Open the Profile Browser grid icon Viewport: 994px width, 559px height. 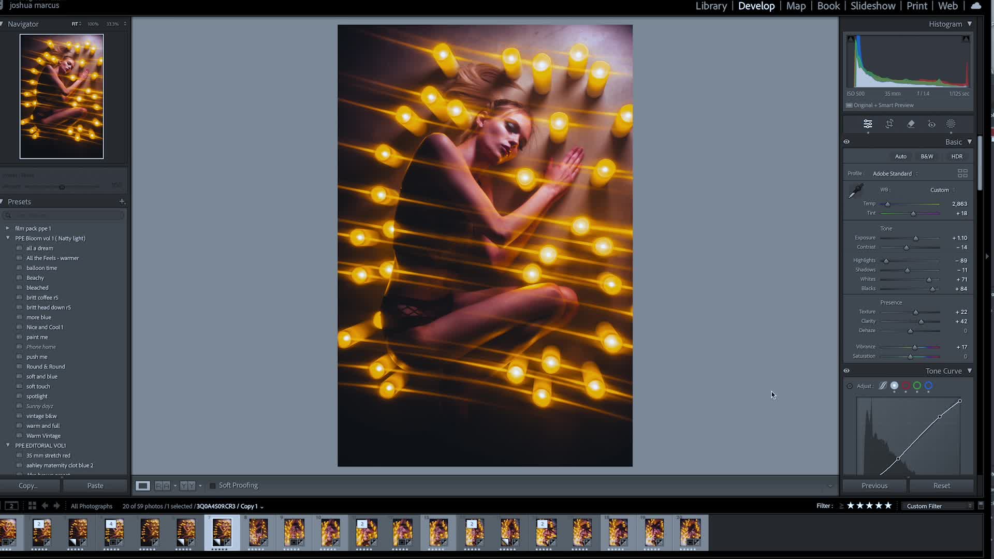click(962, 173)
